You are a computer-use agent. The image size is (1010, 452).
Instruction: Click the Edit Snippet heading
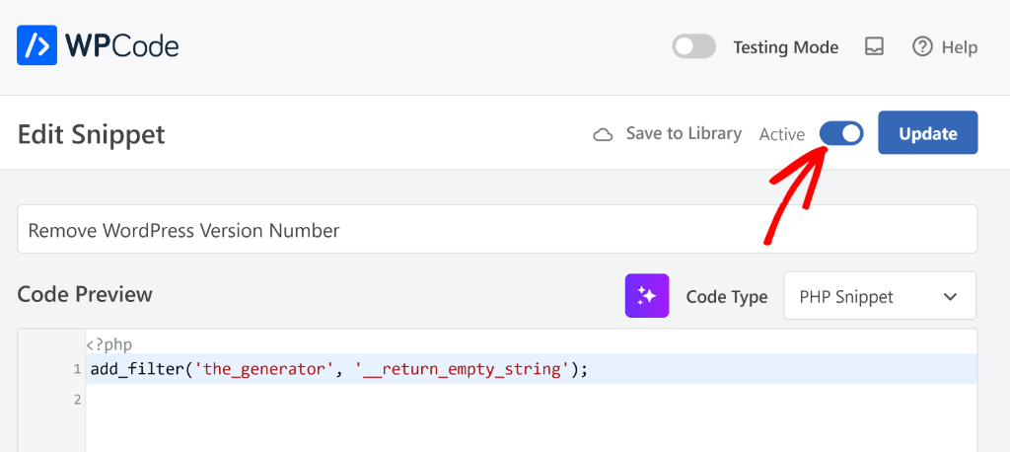(92, 135)
